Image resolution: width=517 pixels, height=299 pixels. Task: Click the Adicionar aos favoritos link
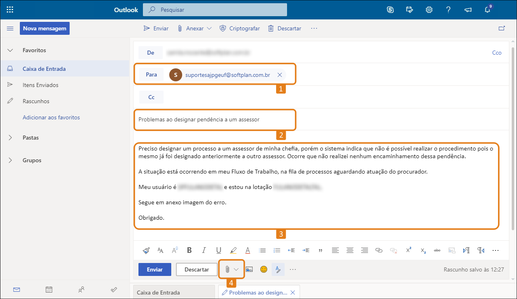(x=51, y=117)
